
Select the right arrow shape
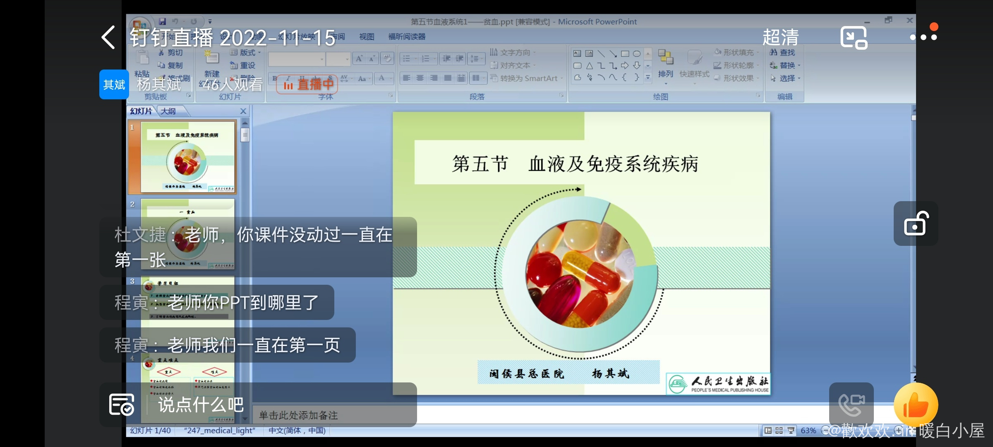click(x=625, y=65)
